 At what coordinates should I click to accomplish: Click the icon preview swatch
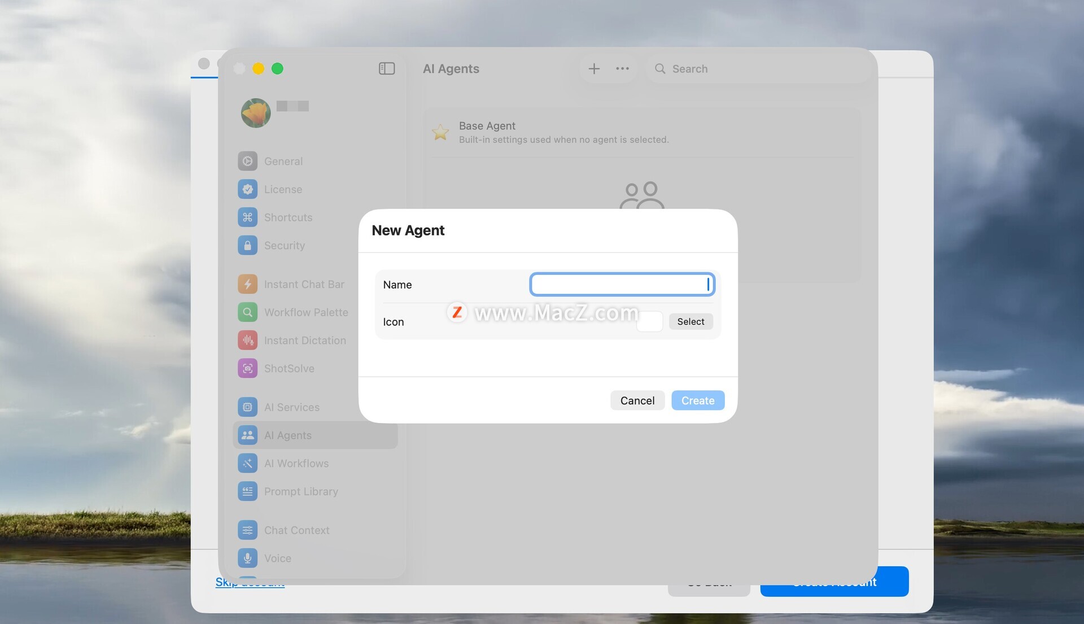[650, 322]
